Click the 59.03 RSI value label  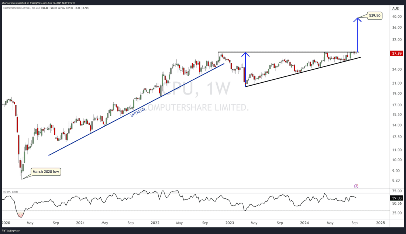[x=397, y=198]
